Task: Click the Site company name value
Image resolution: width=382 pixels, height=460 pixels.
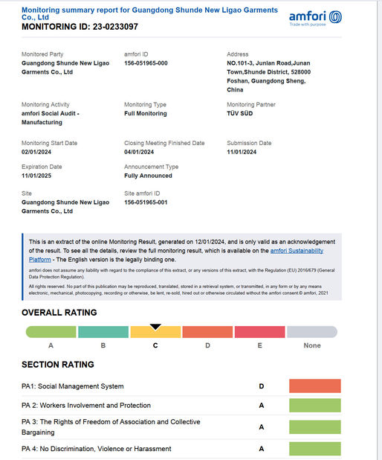Action: [x=65, y=207]
